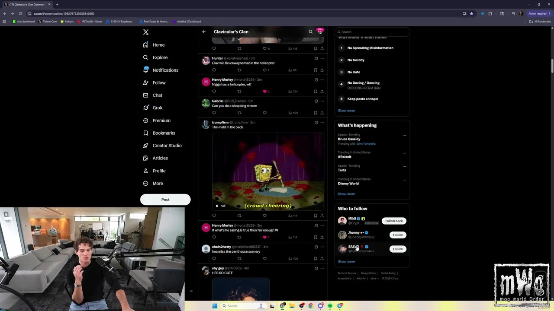The height and width of the screenshot is (311, 554).
Task: Click the community avatar in header
Action: [x=320, y=32]
